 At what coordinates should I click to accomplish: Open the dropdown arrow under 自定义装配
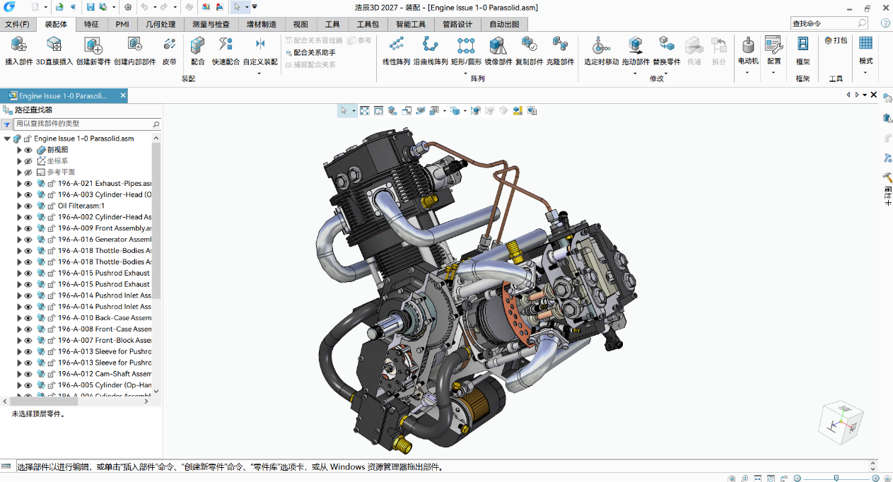pos(260,73)
